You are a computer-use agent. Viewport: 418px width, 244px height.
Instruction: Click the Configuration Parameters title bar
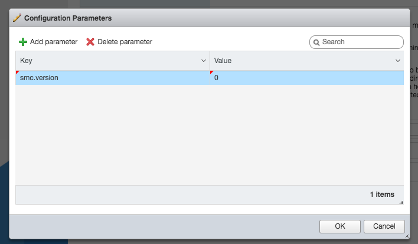click(x=210, y=18)
